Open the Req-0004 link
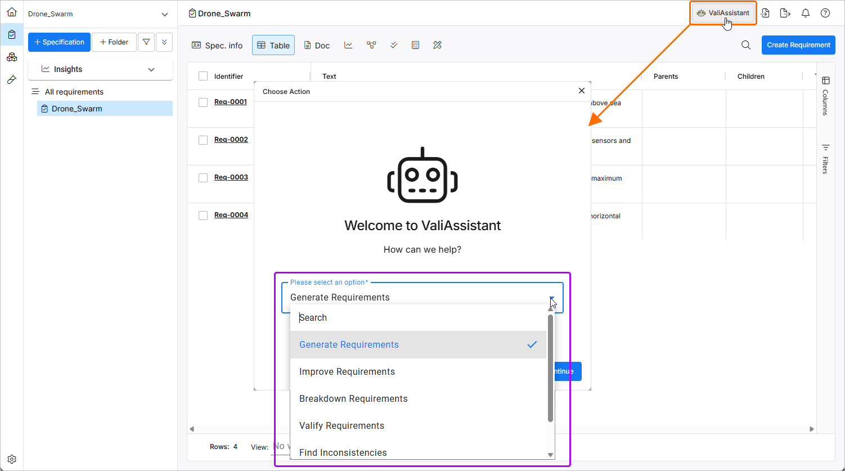This screenshot has height=471, width=845. [231, 215]
